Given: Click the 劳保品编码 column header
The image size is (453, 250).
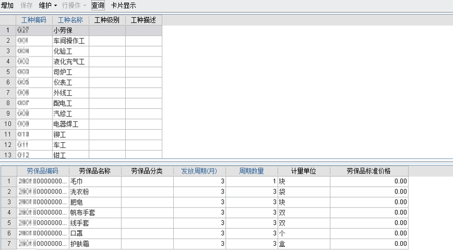Looking at the screenshot, I should [x=42, y=171].
